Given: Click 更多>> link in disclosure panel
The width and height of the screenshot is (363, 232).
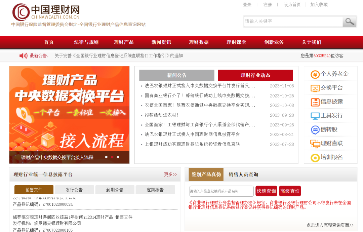Looking at the screenshot, I should point(170,175).
